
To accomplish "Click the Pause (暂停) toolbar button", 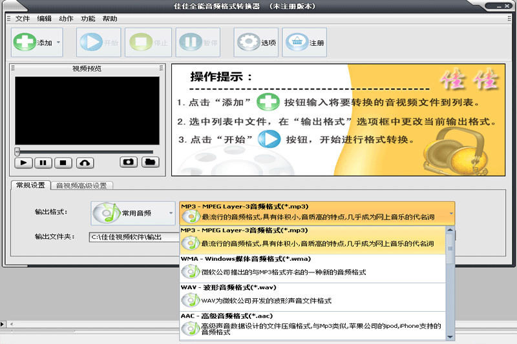I will (x=198, y=43).
